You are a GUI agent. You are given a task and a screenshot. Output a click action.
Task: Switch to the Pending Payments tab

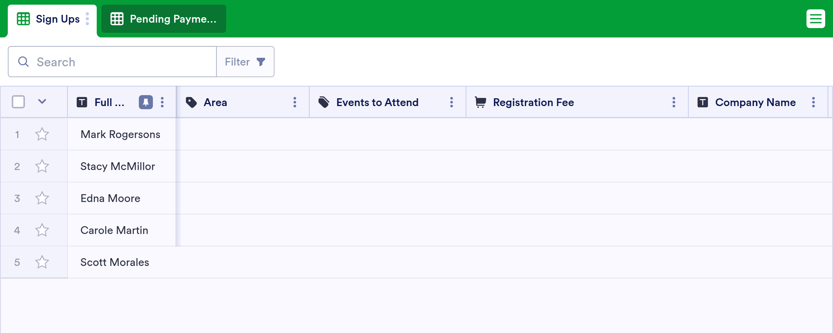click(x=164, y=19)
